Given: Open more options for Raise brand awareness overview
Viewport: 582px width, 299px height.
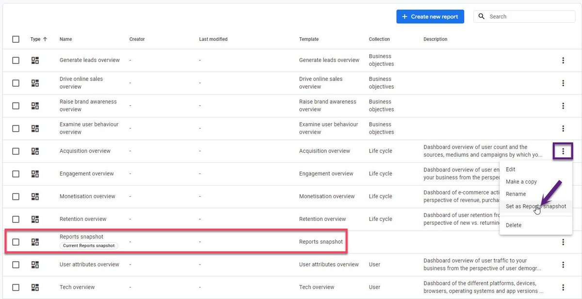Looking at the screenshot, I should (x=563, y=106).
